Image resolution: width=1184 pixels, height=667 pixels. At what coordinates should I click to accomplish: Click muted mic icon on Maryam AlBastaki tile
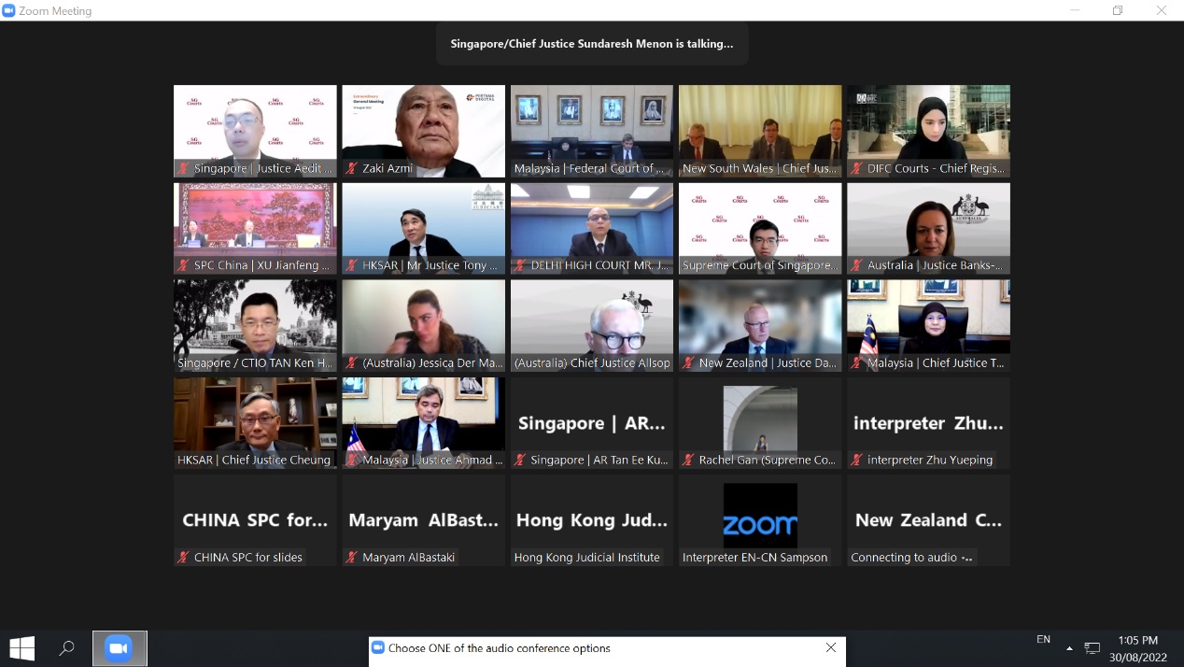(352, 558)
